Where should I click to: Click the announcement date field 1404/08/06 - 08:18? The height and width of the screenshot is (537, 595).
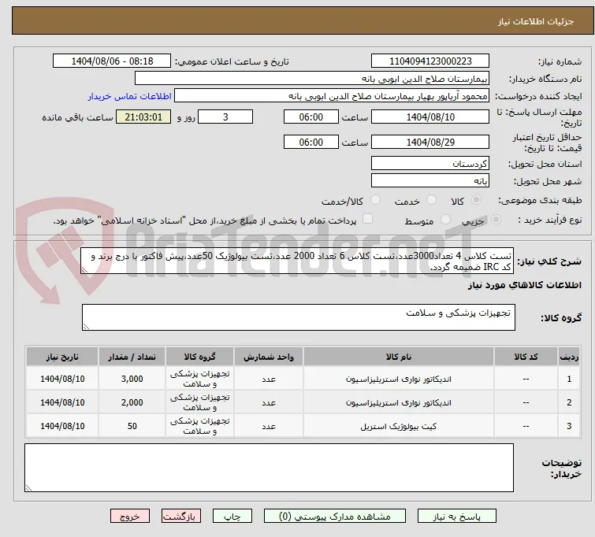coord(112,61)
